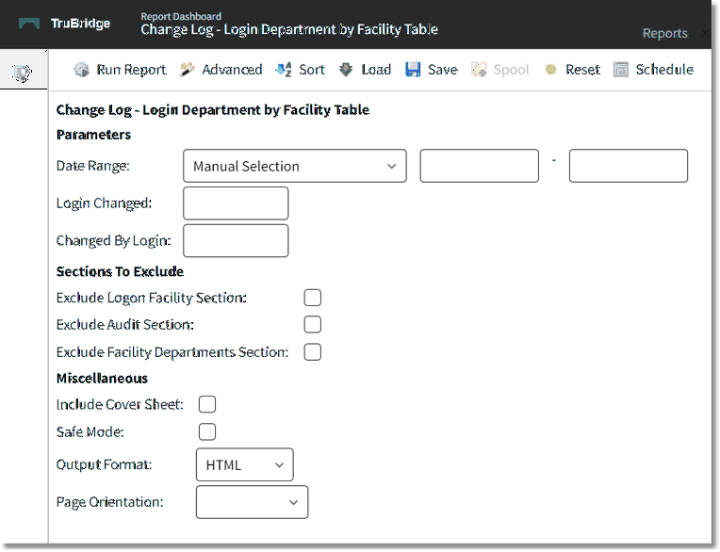The image size is (720, 552).
Task: Open the Schedule calendar icon
Action: 620,70
